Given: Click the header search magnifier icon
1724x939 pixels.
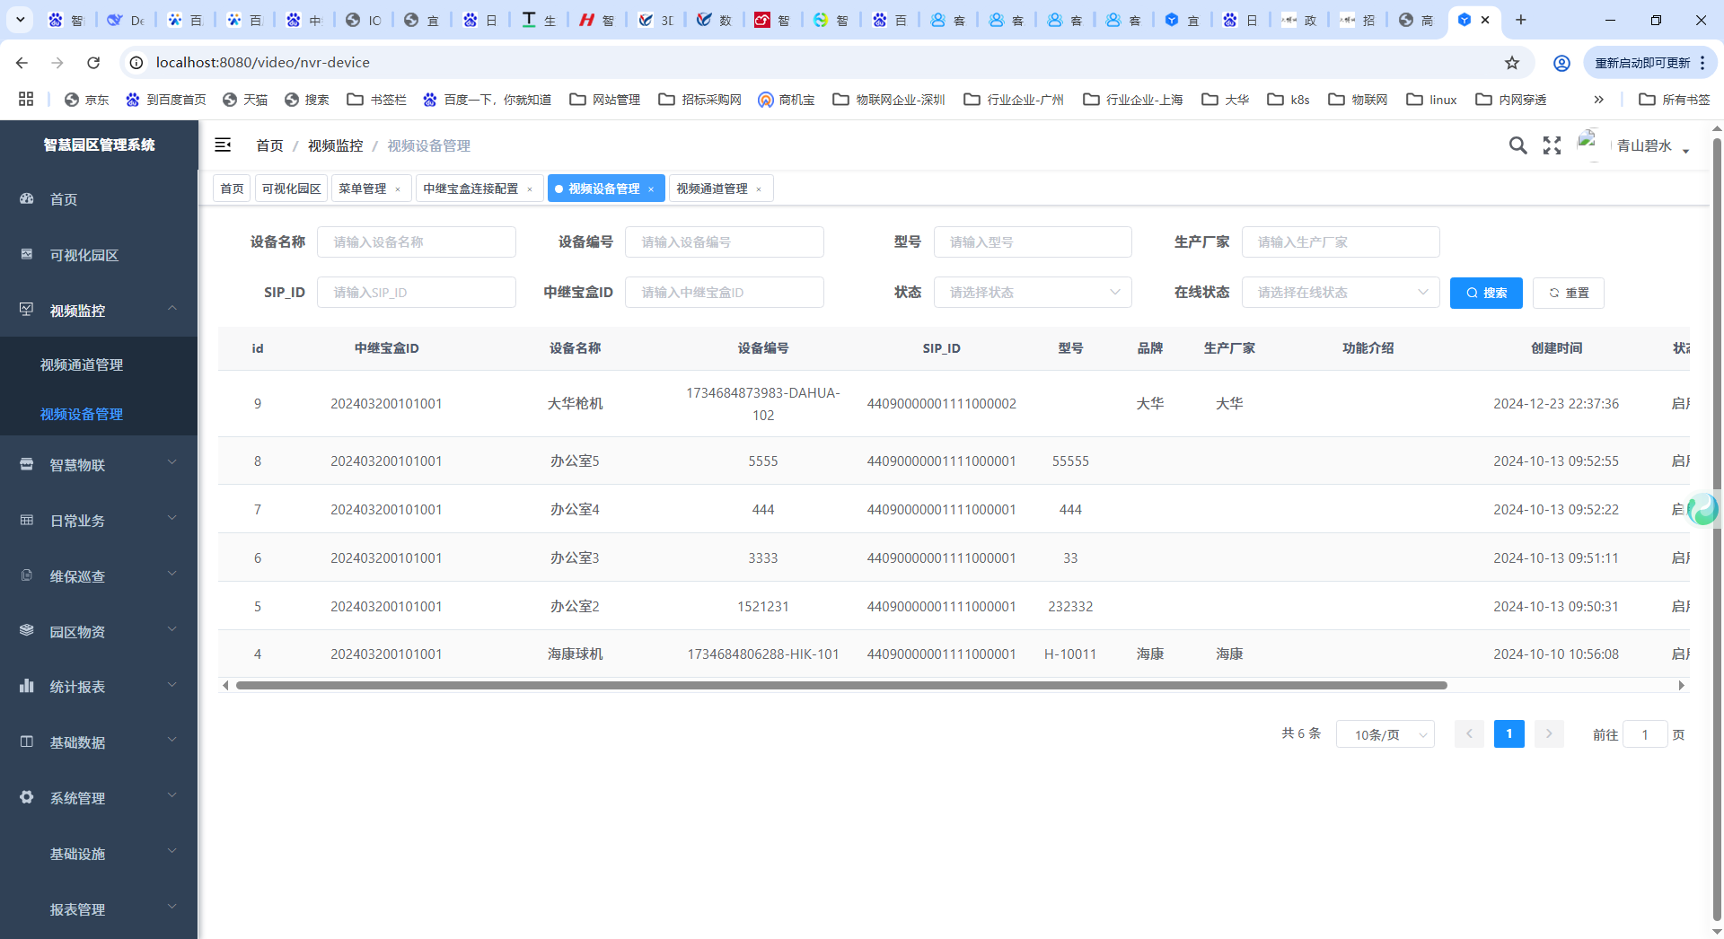Looking at the screenshot, I should point(1517,145).
